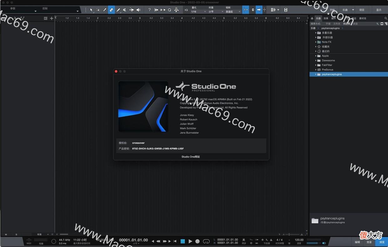Image resolution: width=388 pixels, height=247 pixels.
Task: Select the Range tool
Action: [98, 10]
